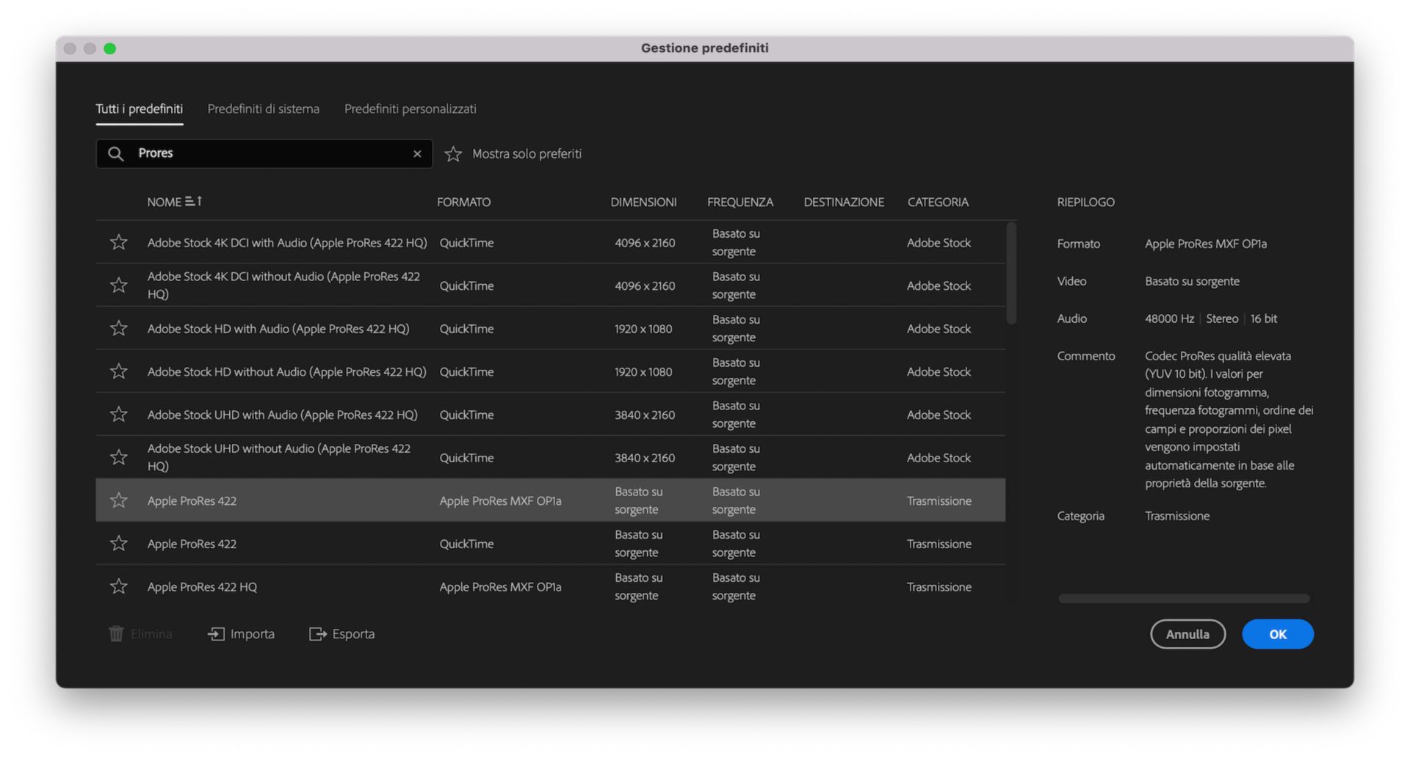Click the summary panel horizontal scrollbar

(1184, 599)
